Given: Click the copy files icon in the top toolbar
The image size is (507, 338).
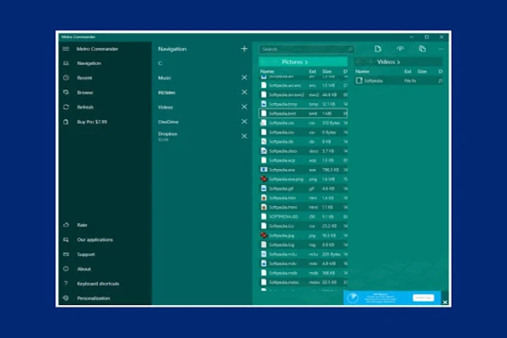Looking at the screenshot, I should [422, 49].
